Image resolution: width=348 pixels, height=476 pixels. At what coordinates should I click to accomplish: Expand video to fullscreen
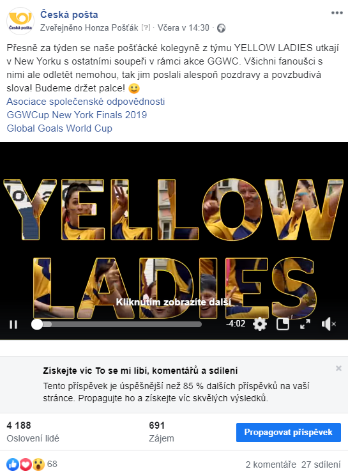click(x=305, y=324)
